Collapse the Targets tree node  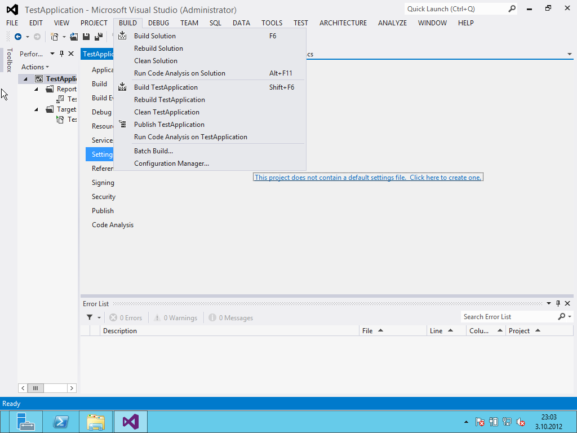click(x=36, y=109)
